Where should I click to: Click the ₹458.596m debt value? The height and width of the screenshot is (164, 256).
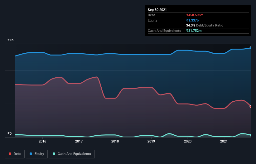coord(195,15)
